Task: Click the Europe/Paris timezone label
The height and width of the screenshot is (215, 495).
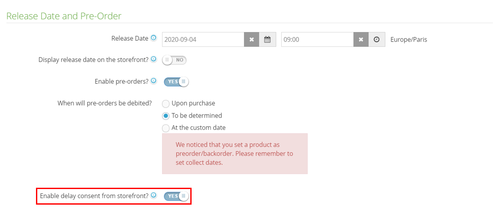Action: (408, 39)
